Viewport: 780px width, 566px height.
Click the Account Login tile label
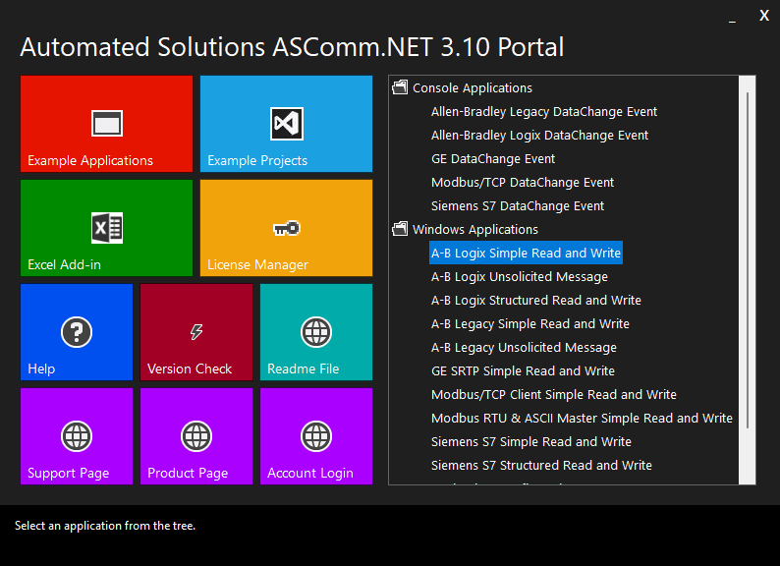[x=309, y=473]
